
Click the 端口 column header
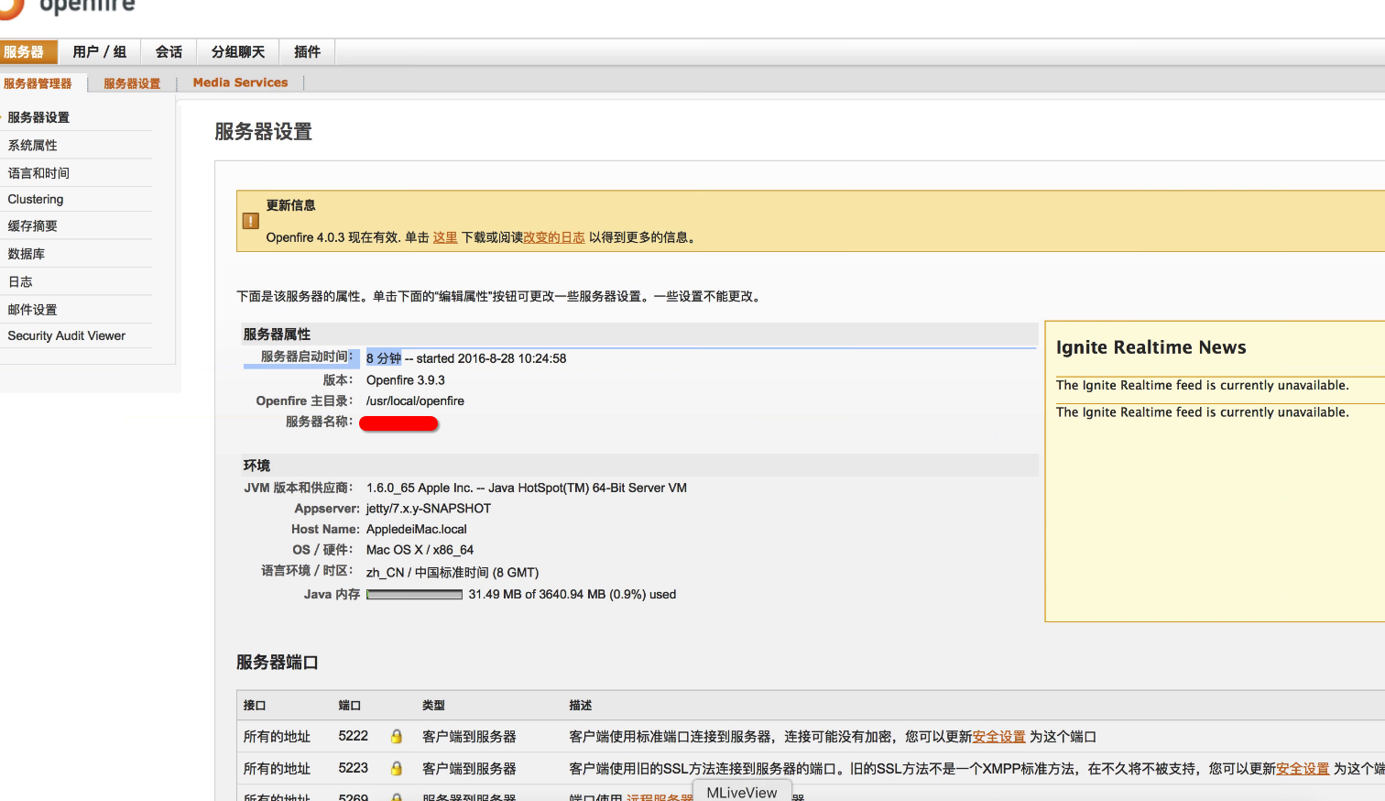coord(349,706)
